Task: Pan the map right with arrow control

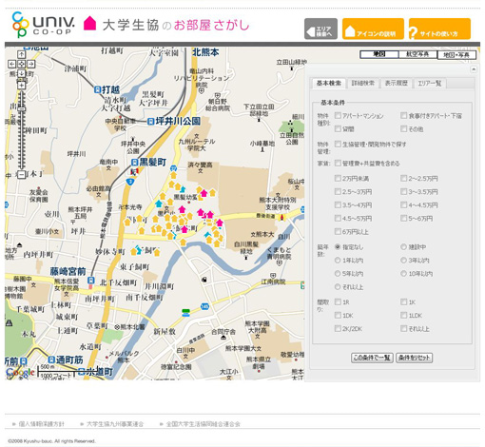Action: click(x=30, y=64)
